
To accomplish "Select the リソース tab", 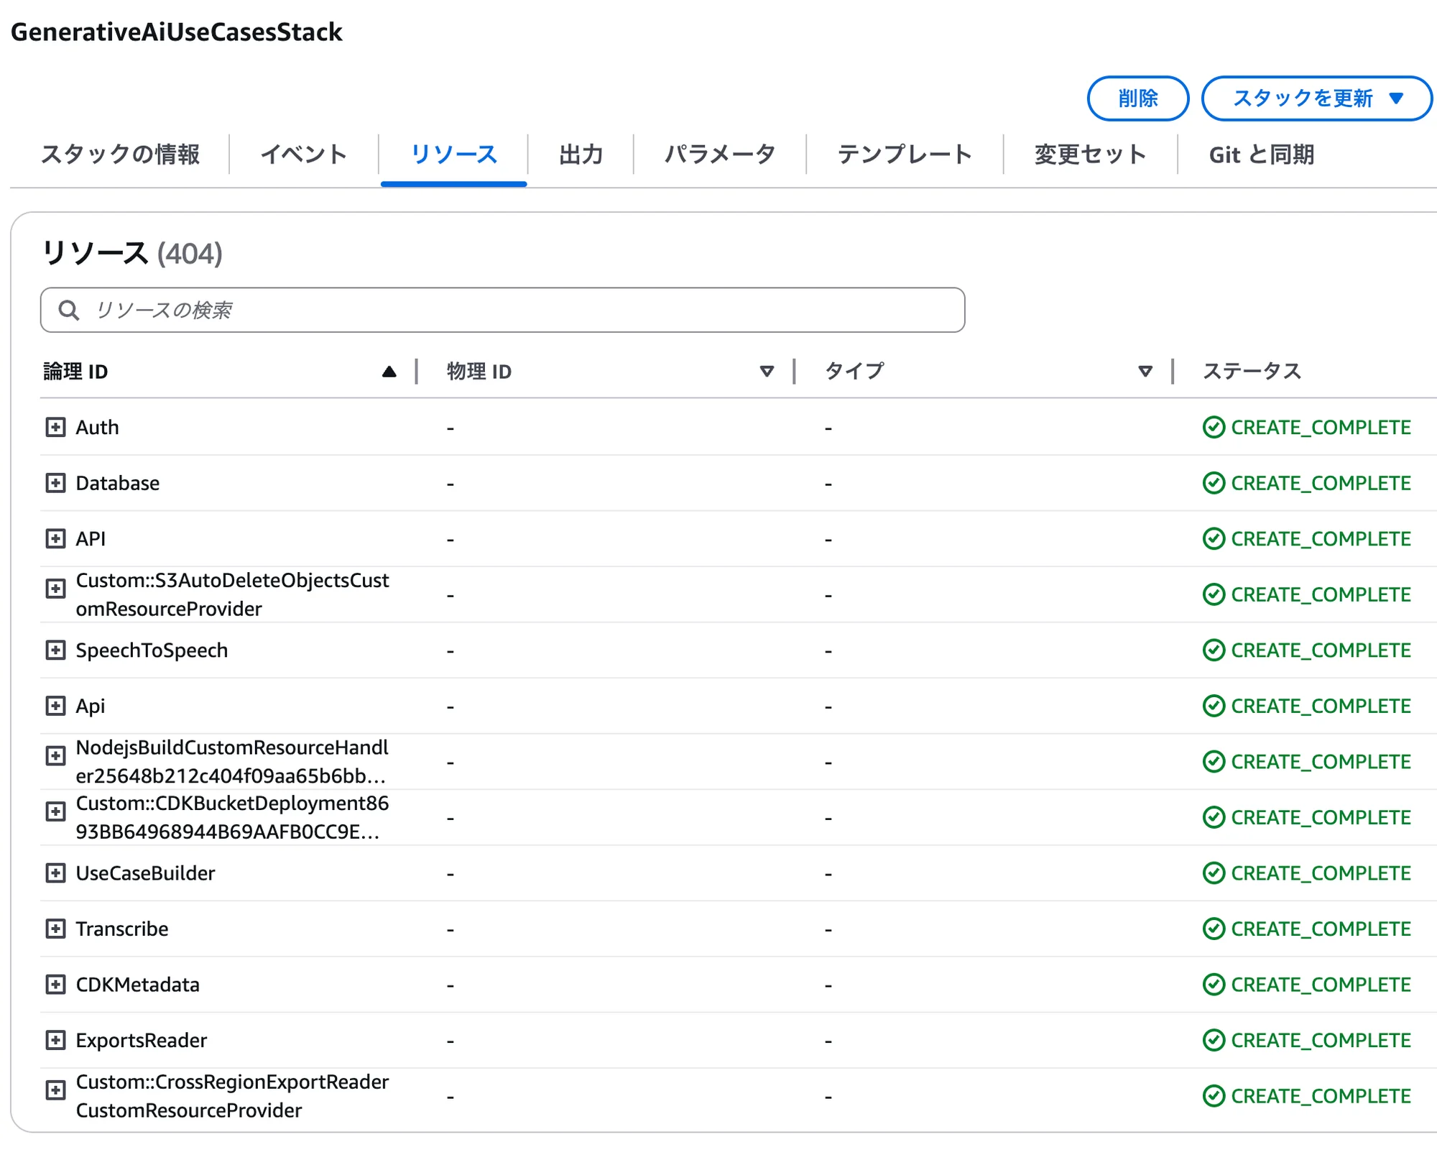I will (453, 155).
